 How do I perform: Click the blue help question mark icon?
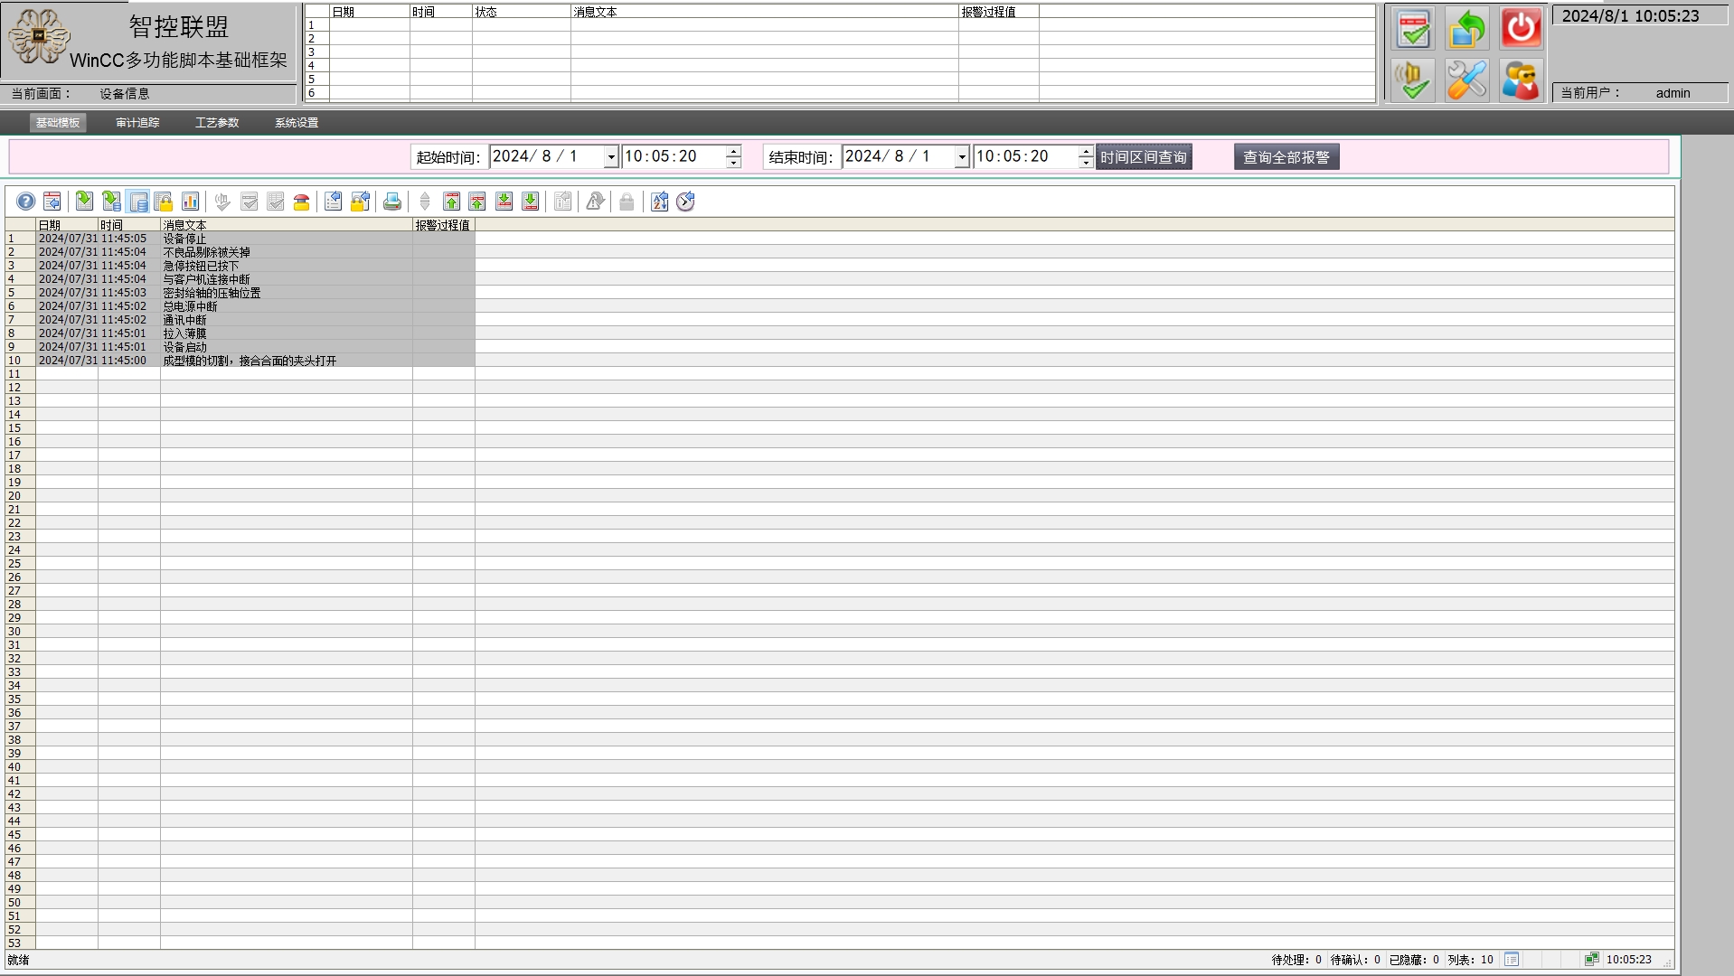pyautogui.click(x=26, y=202)
